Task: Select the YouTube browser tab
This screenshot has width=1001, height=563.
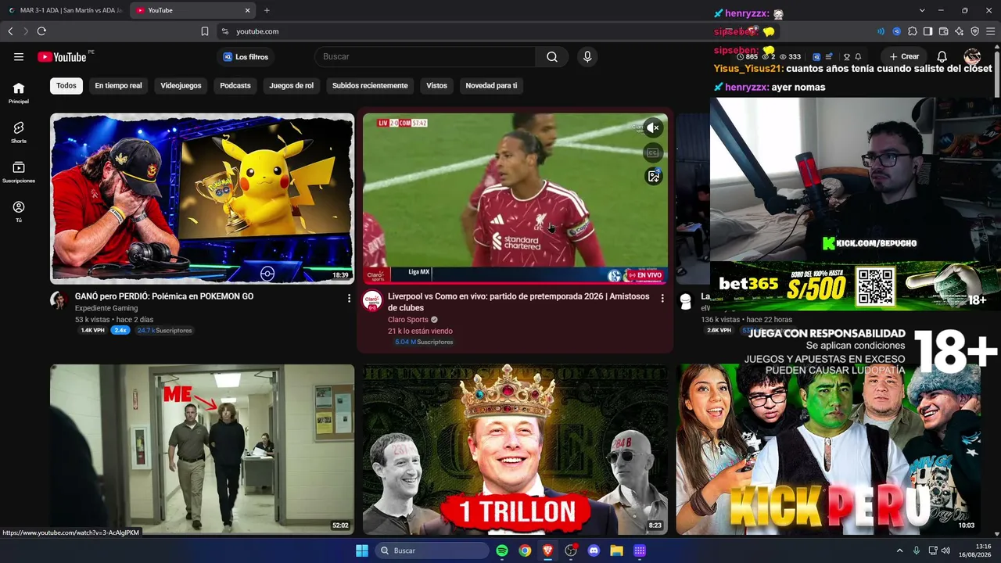Action: [192, 10]
